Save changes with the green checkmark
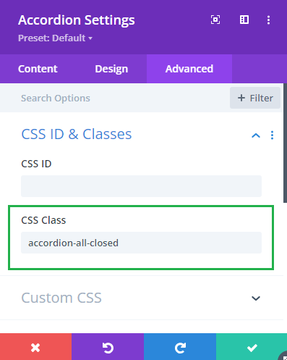 tap(252, 347)
